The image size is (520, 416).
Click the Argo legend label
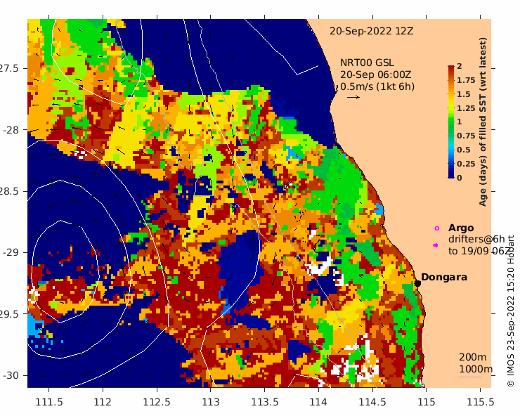coord(461,228)
